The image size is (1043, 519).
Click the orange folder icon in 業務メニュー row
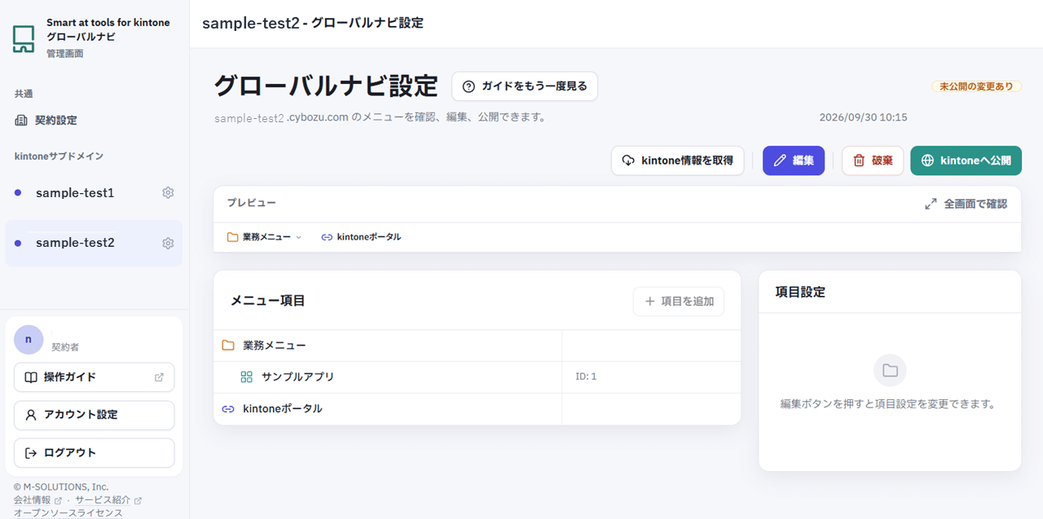click(x=228, y=345)
